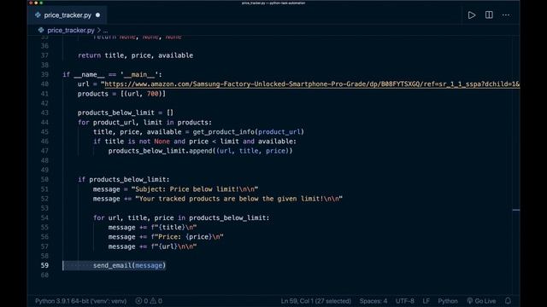Click the scrollbar marker on the right edge
This screenshot has height=307, width=547.
point(516,210)
